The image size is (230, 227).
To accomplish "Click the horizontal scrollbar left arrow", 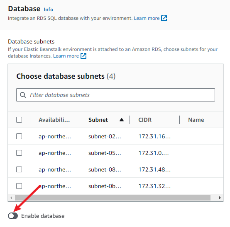I will coord(11,198).
